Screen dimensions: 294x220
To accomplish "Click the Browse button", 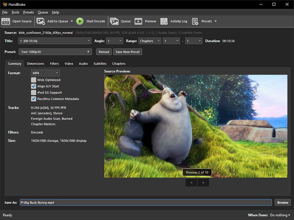I will pos(283,202).
